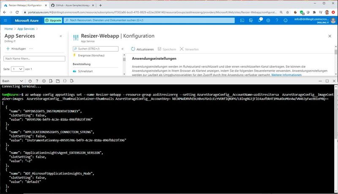Focus the Azure resource search bar

tap(150, 20)
